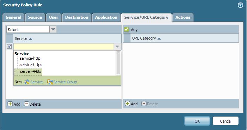This screenshot has width=247, height=130.
Task: Click the greyed Delete icon under URL Category
Action: [x=144, y=104]
